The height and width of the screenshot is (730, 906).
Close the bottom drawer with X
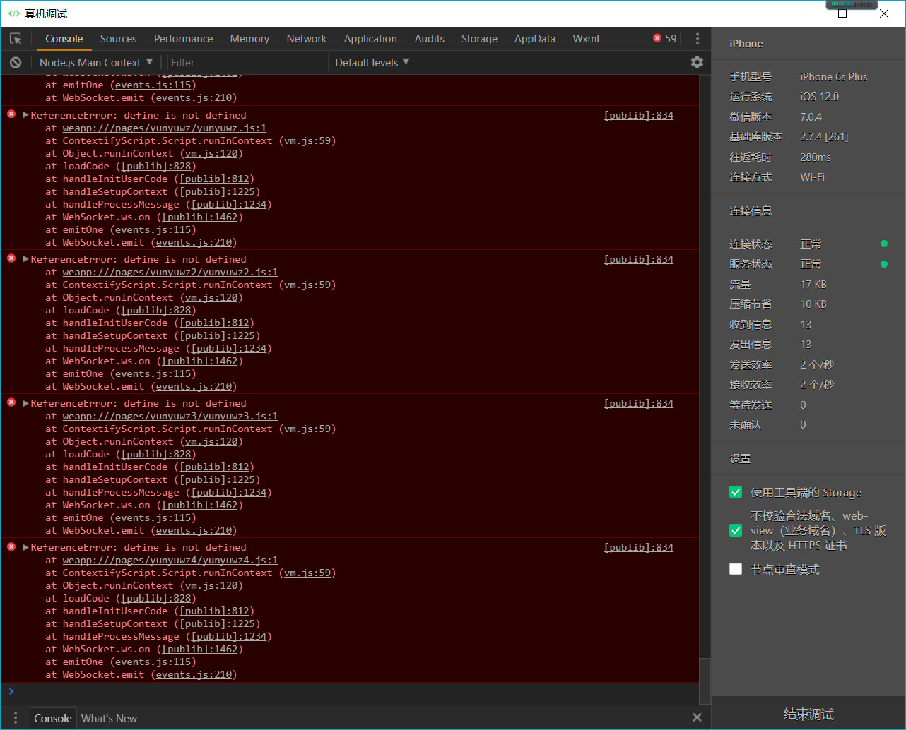pos(697,717)
